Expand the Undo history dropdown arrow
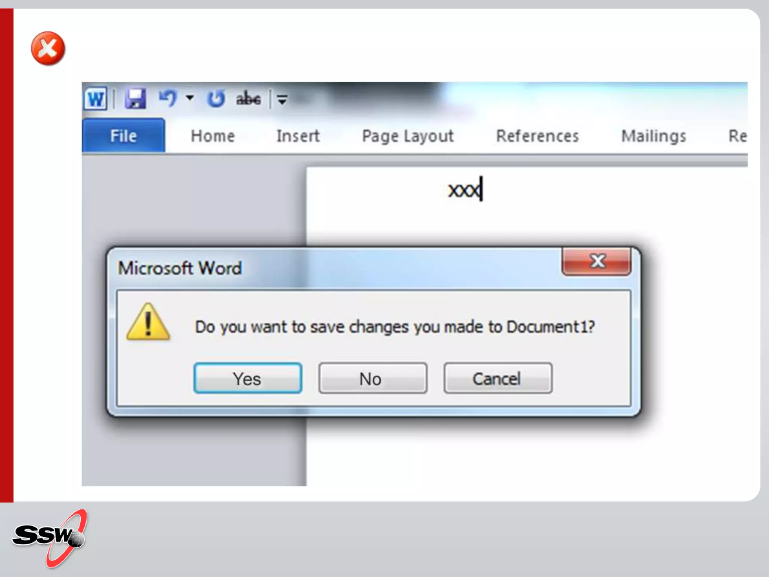Image resolution: width=769 pixels, height=577 pixels. click(190, 98)
